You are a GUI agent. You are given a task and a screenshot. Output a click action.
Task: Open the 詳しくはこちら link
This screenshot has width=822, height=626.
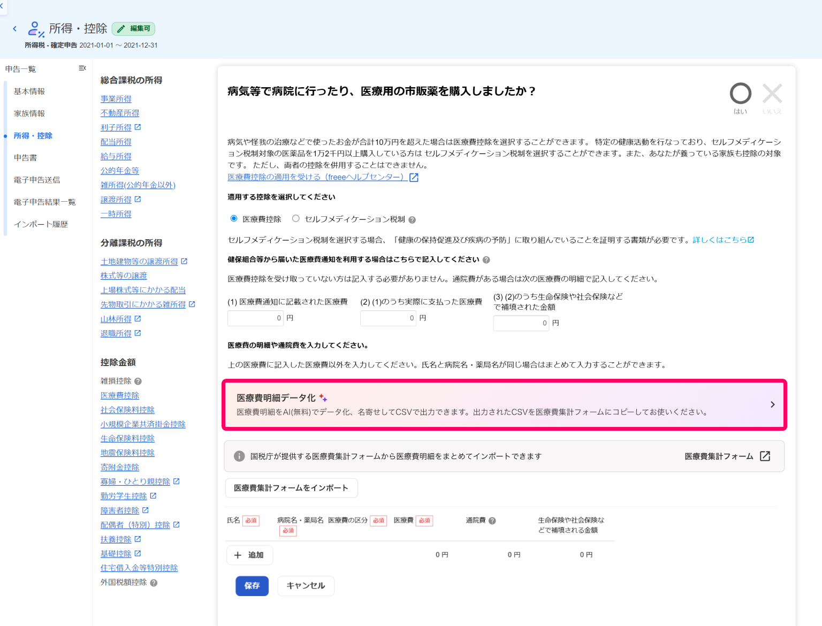click(x=723, y=240)
